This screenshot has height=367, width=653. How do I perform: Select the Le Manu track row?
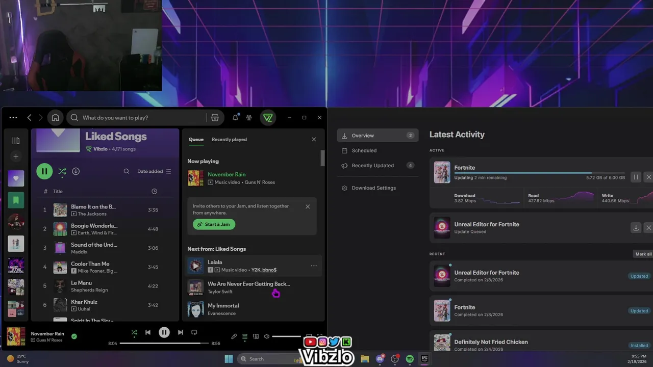(x=105, y=286)
